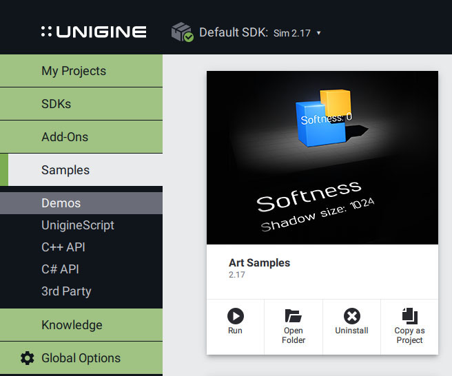The height and width of the screenshot is (376, 452).
Task: Click the Global Options gear icon
Action: [27, 358]
